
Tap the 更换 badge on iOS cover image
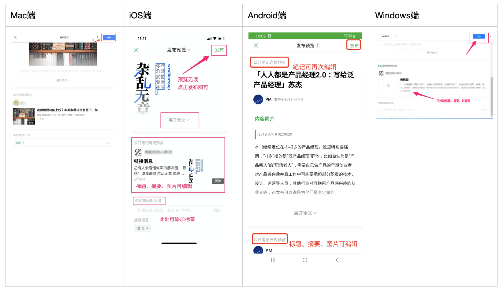coord(218,181)
